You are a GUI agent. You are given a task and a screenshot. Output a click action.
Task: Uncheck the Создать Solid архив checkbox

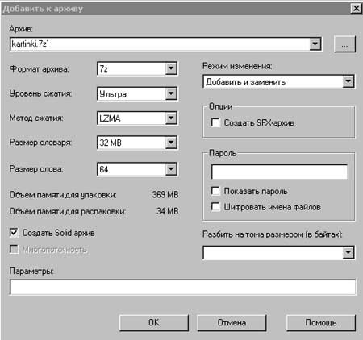pos(14,233)
